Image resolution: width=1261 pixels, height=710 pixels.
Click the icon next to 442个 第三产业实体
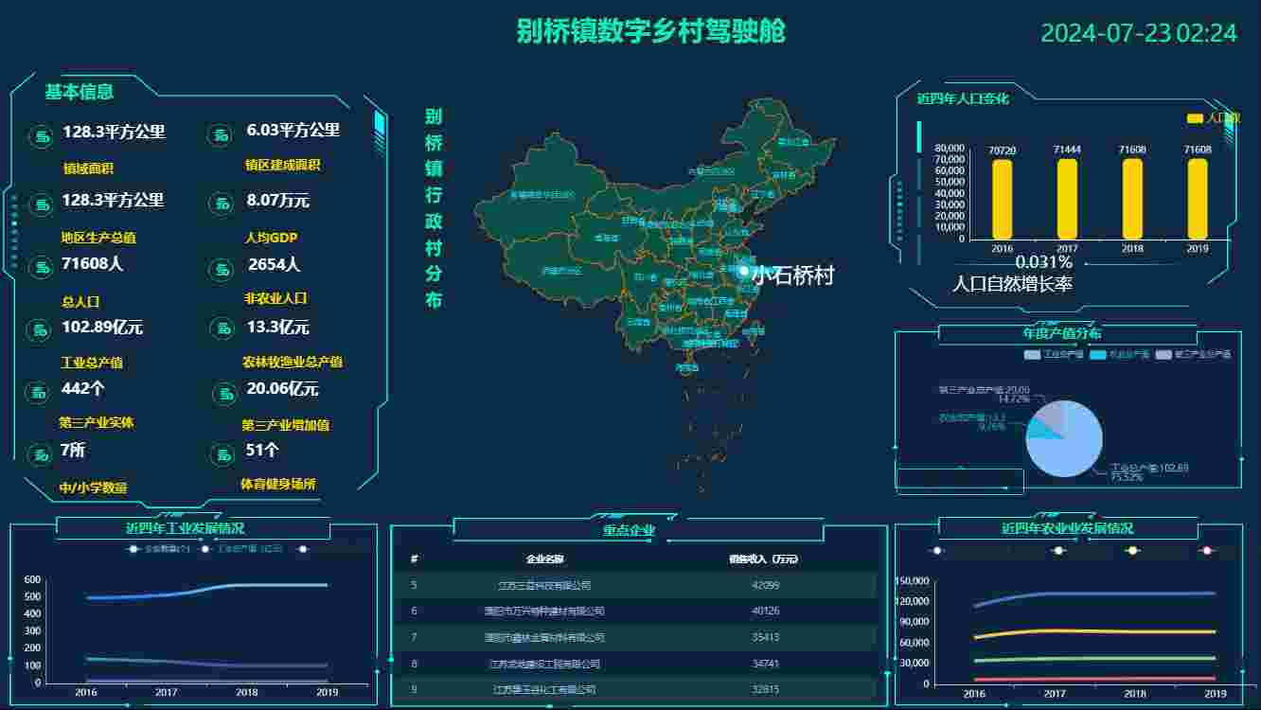click(x=37, y=391)
